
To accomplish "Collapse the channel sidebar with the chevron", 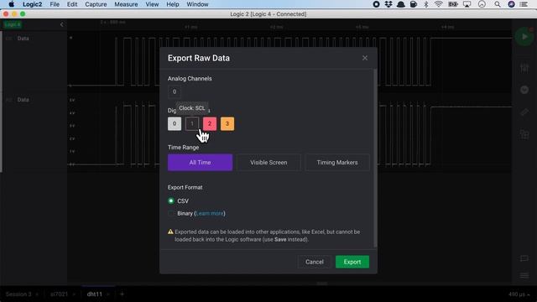I will tap(61, 24).
